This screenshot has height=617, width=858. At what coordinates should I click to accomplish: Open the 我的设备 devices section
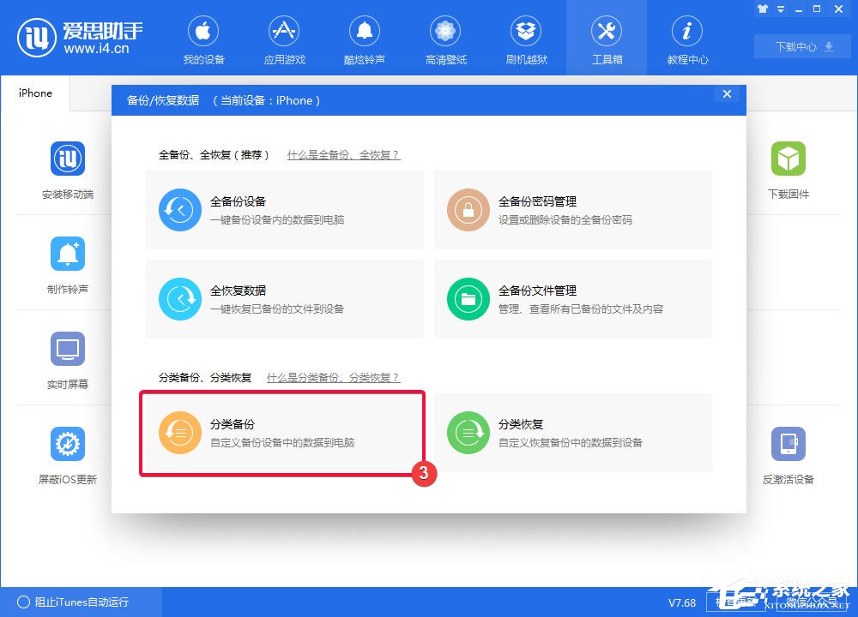(203, 38)
